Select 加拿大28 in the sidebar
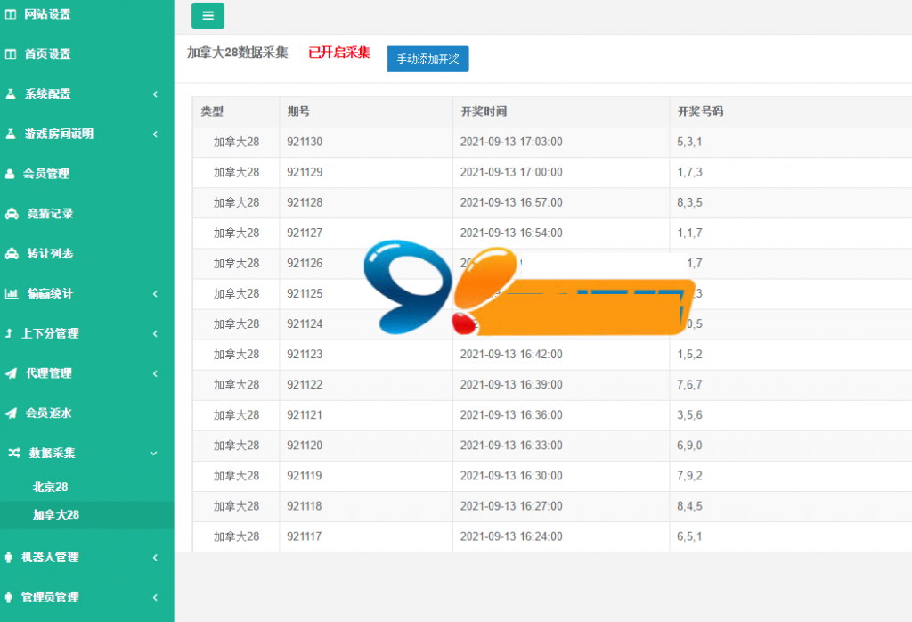912x622 pixels. pyautogui.click(x=55, y=514)
